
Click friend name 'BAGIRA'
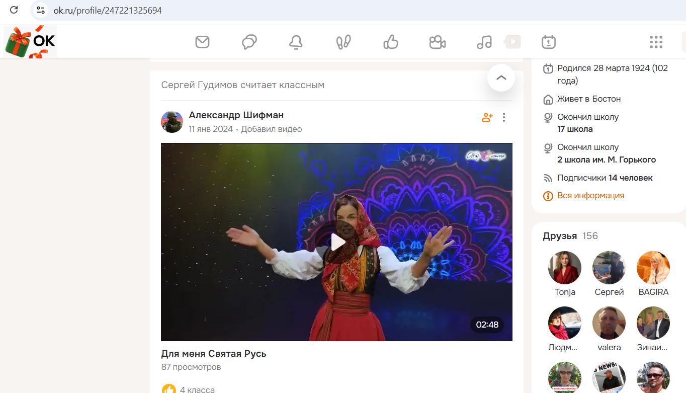(x=653, y=292)
